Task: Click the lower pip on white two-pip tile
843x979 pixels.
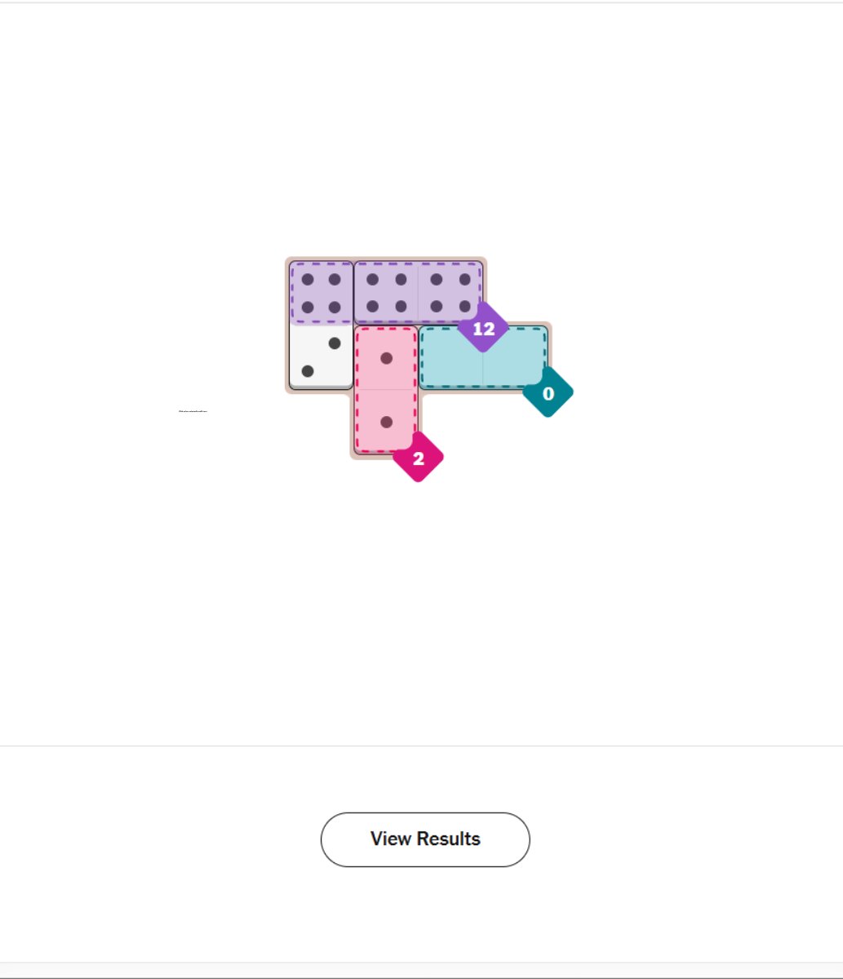Action: click(x=308, y=371)
